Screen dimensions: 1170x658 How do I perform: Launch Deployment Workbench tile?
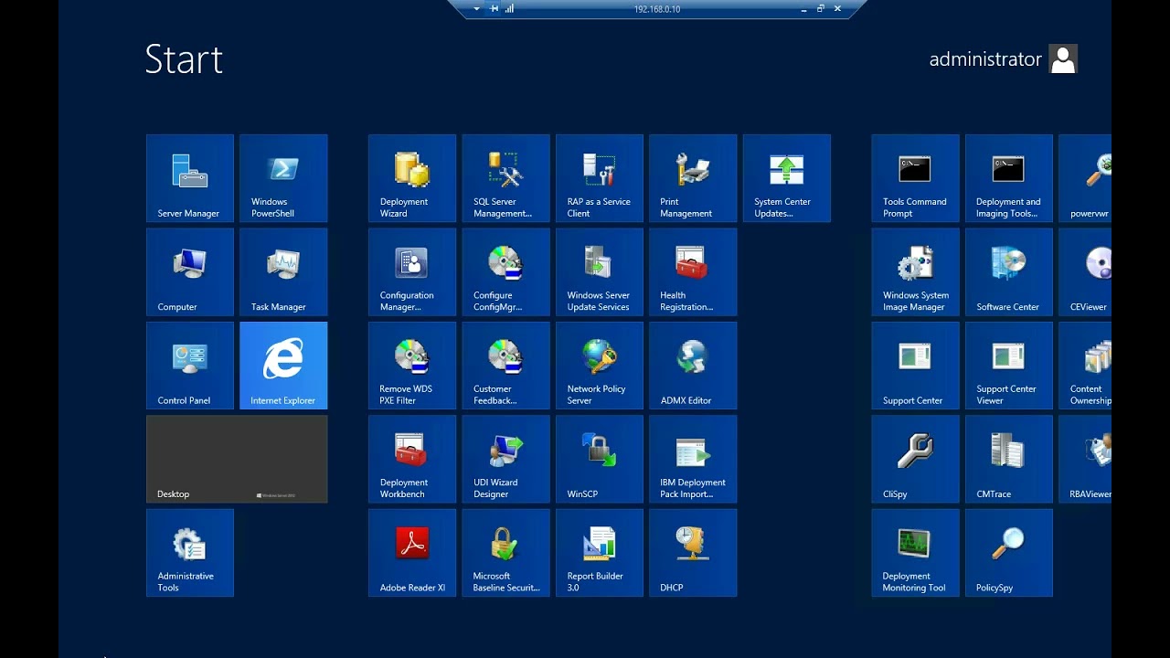coord(412,459)
